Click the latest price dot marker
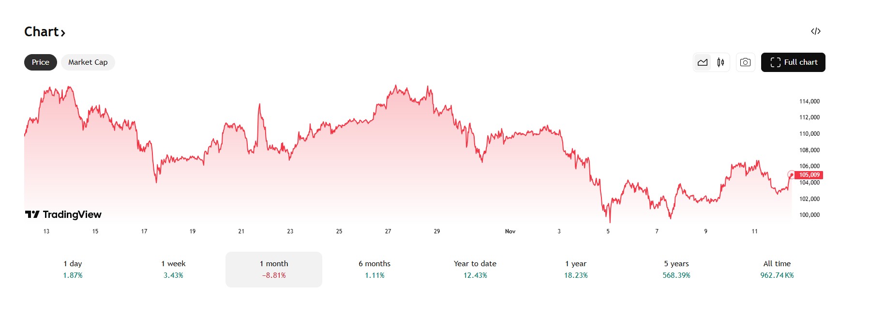This screenshot has width=870, height=315. 791,174
